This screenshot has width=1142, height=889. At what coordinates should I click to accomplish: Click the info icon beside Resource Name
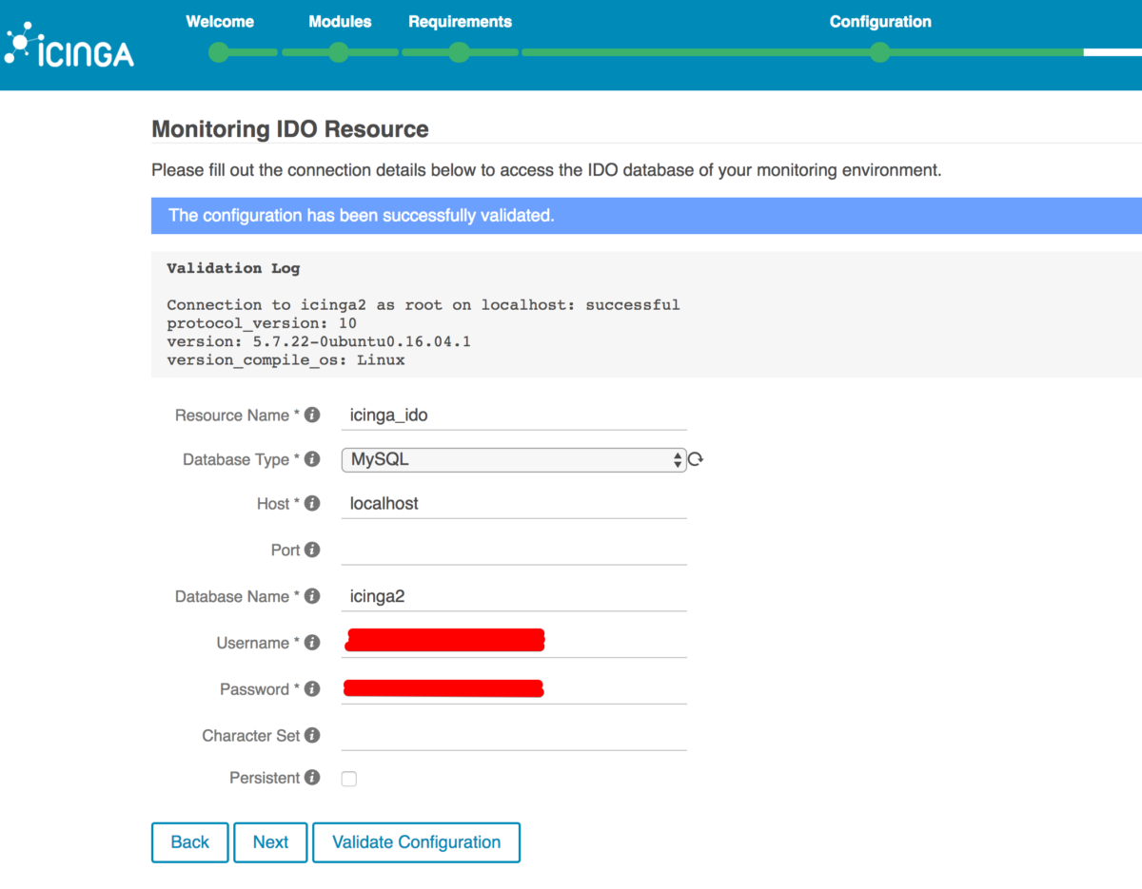coord(312,415)
